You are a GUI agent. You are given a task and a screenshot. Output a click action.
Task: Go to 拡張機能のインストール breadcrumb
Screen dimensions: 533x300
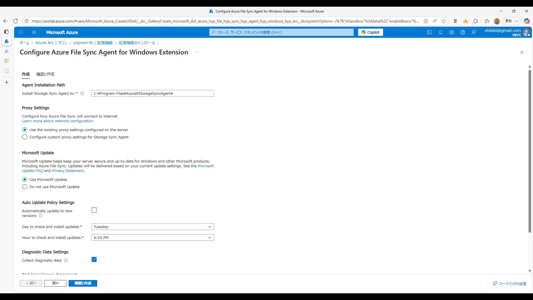coord(137,43)
